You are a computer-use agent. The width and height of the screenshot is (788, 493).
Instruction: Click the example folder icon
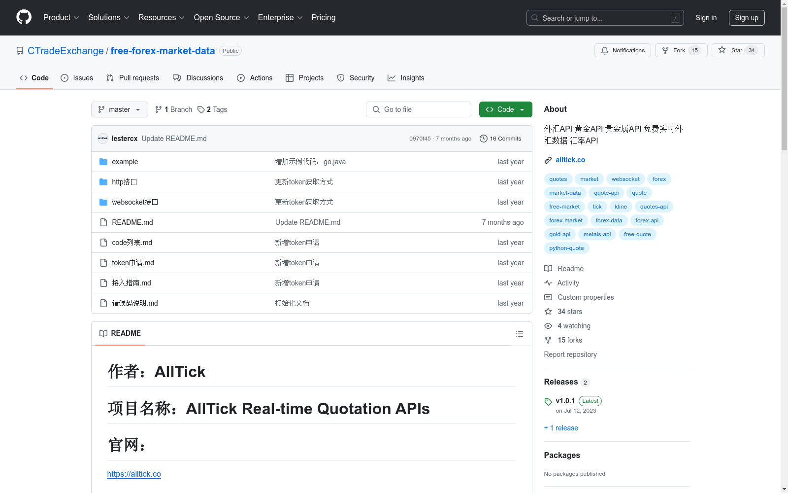(103, 162)
